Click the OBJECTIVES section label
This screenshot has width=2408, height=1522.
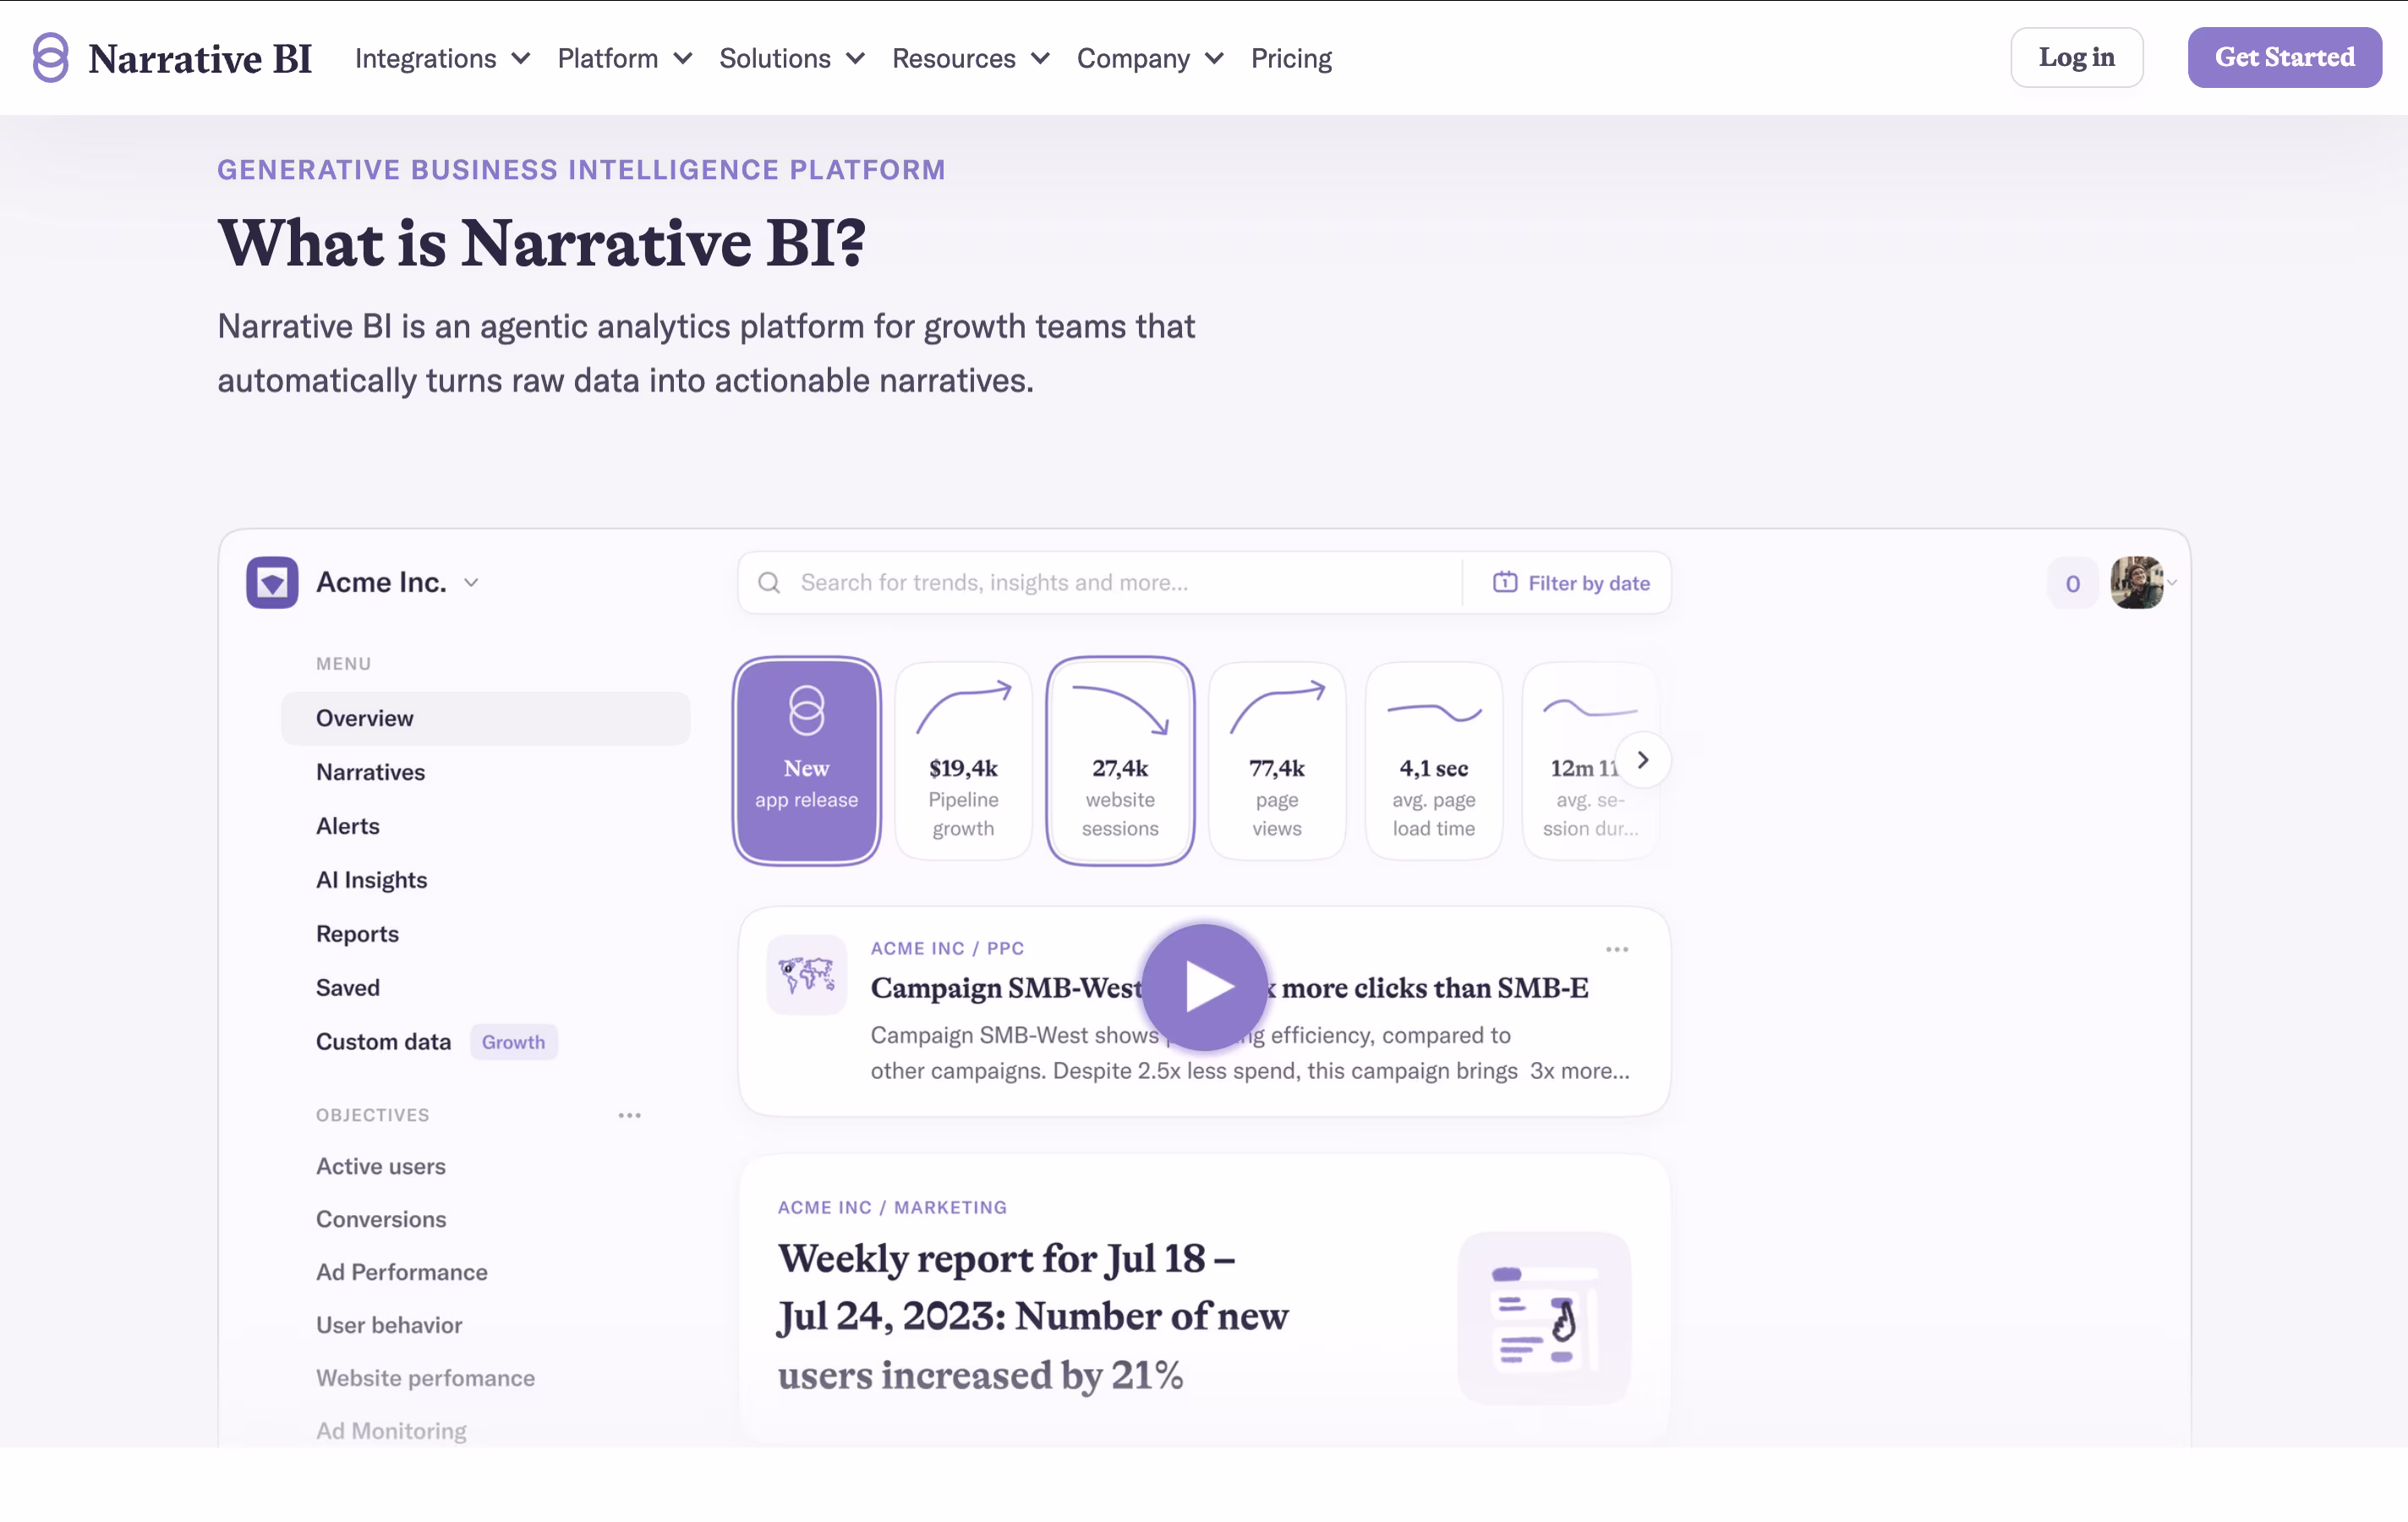[x=372, y=1115]
